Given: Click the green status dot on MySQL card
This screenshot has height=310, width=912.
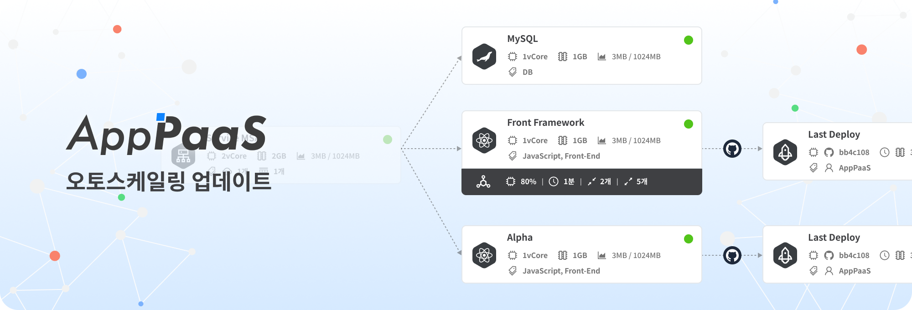Looking at the screenshot, I should tap(689, 40).
